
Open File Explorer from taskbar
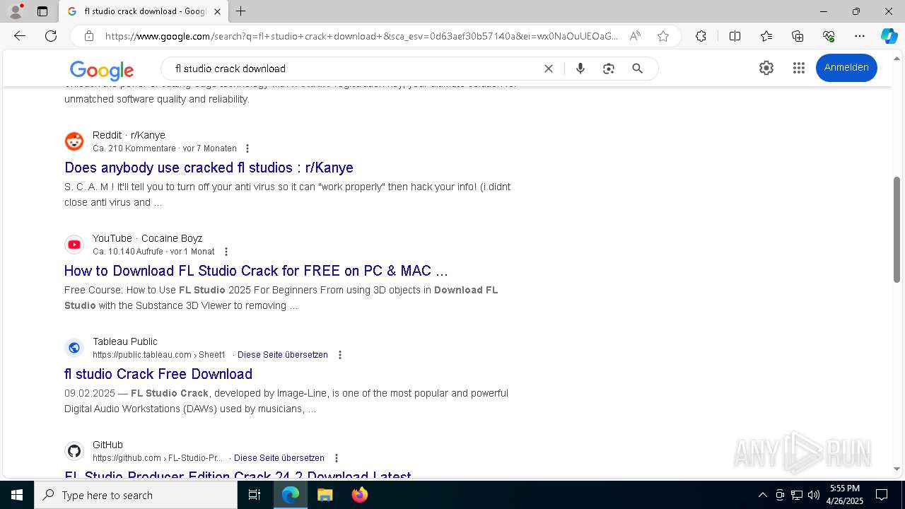coord(325,495)
